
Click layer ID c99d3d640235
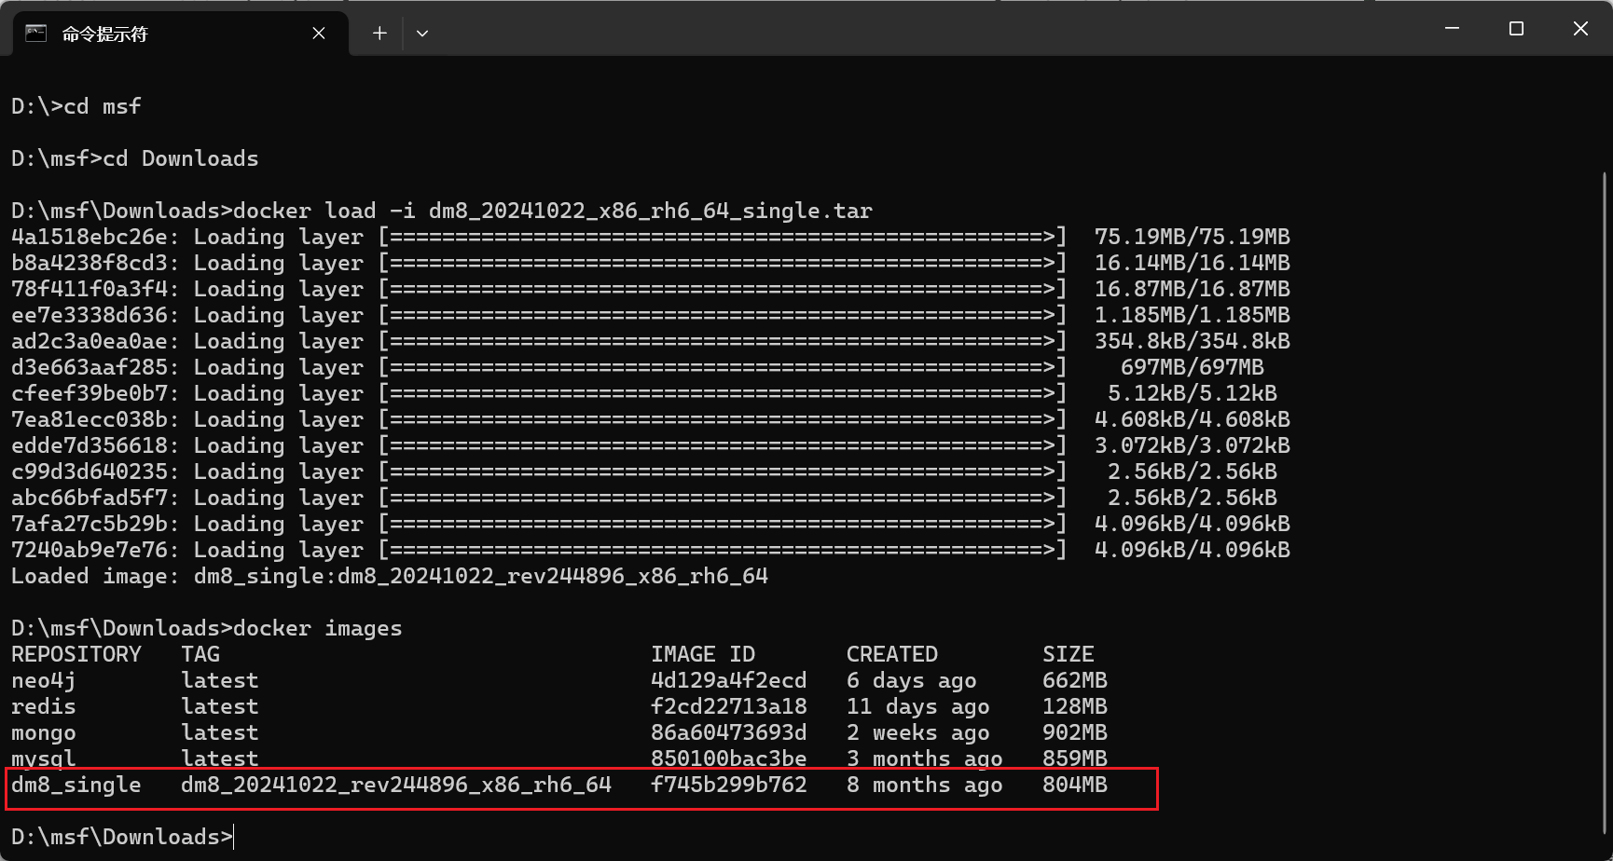pyautogui.click(x=90, y=471)
